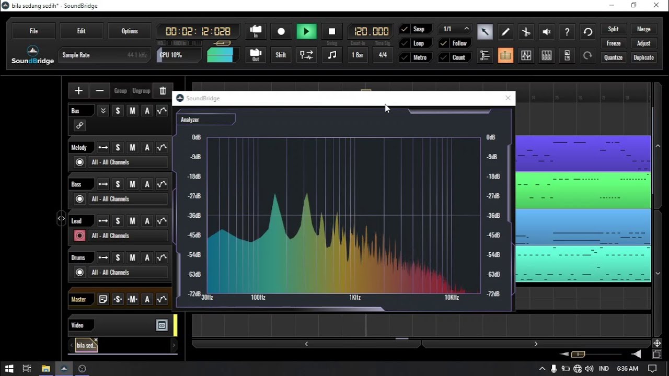Solo the Melody track

click(x=118, y=148)
